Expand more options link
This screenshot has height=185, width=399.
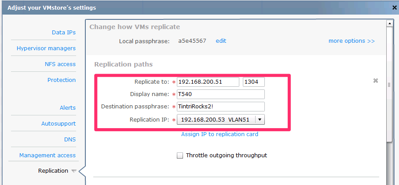tap(351, 41)
